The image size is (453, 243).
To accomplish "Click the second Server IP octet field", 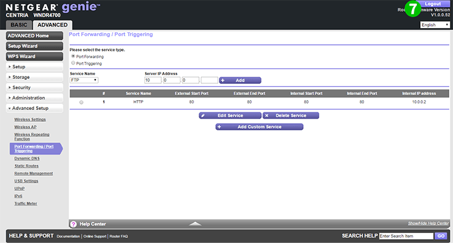I will coord(172,80).
